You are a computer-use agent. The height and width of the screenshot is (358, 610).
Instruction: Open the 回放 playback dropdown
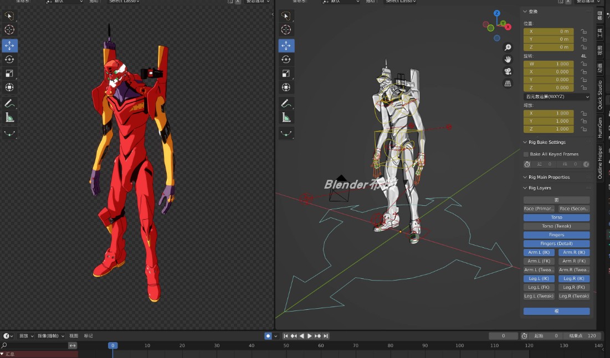[26, 336]
